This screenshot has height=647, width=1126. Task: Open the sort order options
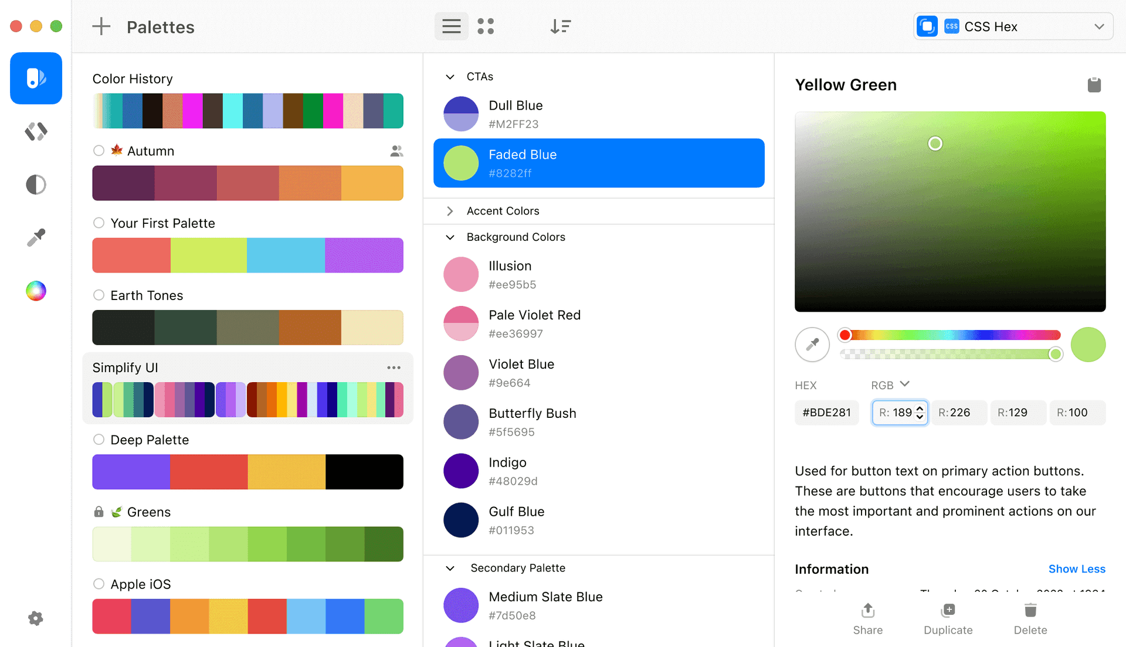coord(560,26)
